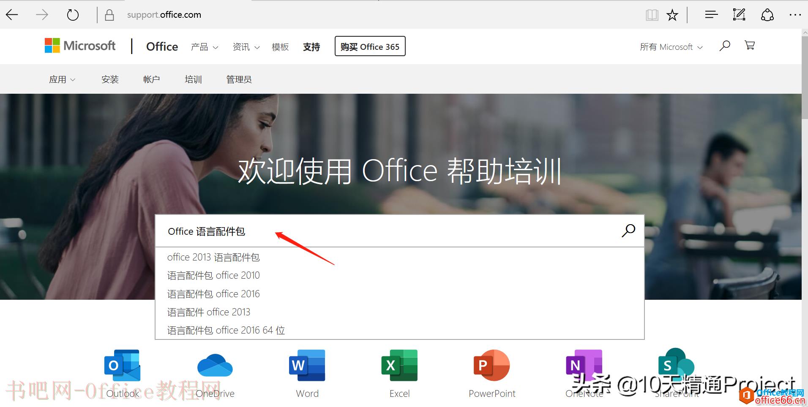808x407 pixels.
Task: Select the 安装 tab
Action: pos(110,79)
